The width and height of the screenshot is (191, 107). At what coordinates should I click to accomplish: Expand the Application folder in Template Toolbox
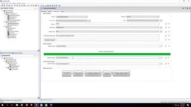coord(4,12)
